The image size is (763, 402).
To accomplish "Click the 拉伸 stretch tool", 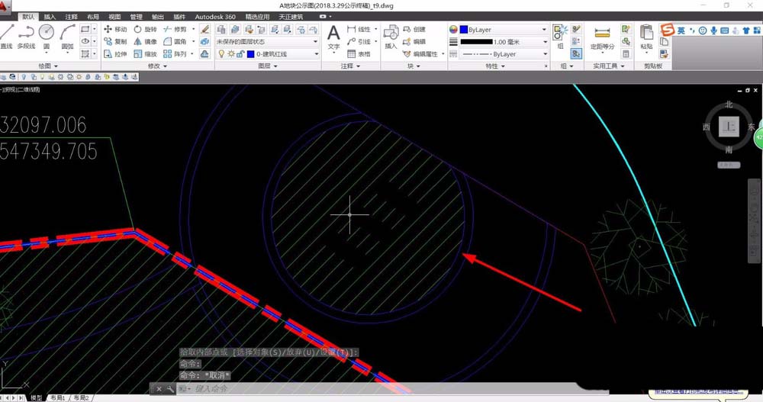I will 115,53.
